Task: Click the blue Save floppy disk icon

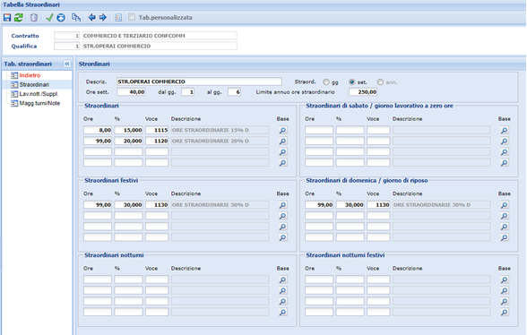Action: [x=7, y=18]
